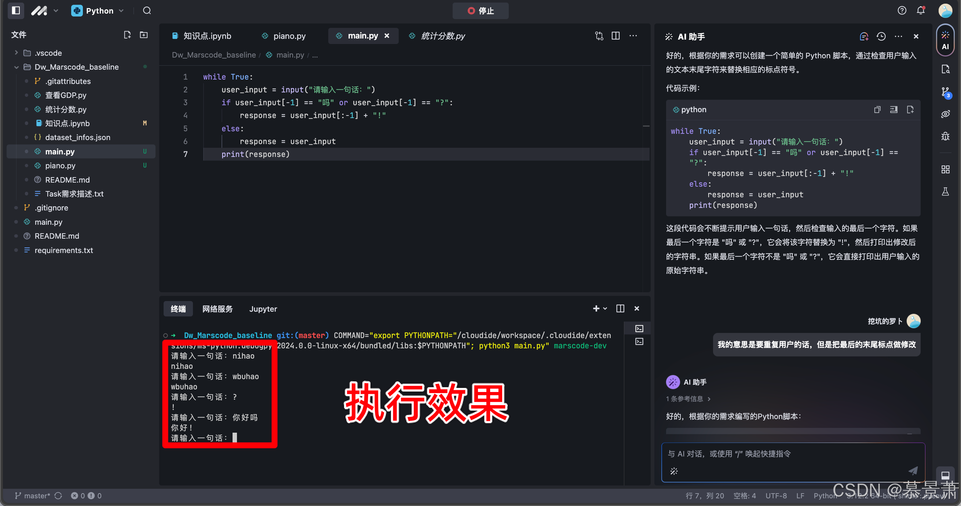This screenshot has width=961, height=506.
Task: Collapse the Dw_Marscode_baseline folder
Action: (x=17, y=67)
